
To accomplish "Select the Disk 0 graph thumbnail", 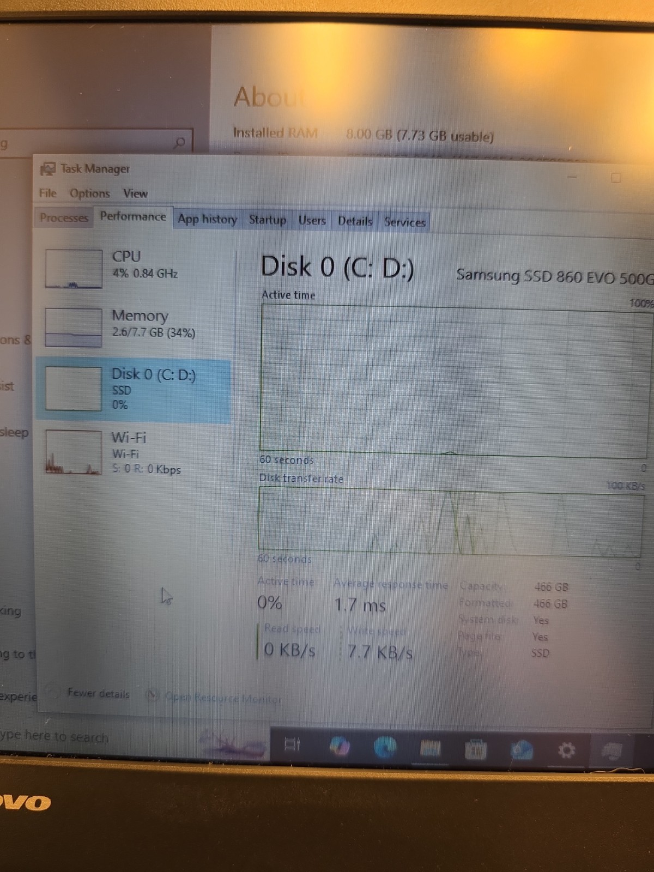I will tap(74, 389).
